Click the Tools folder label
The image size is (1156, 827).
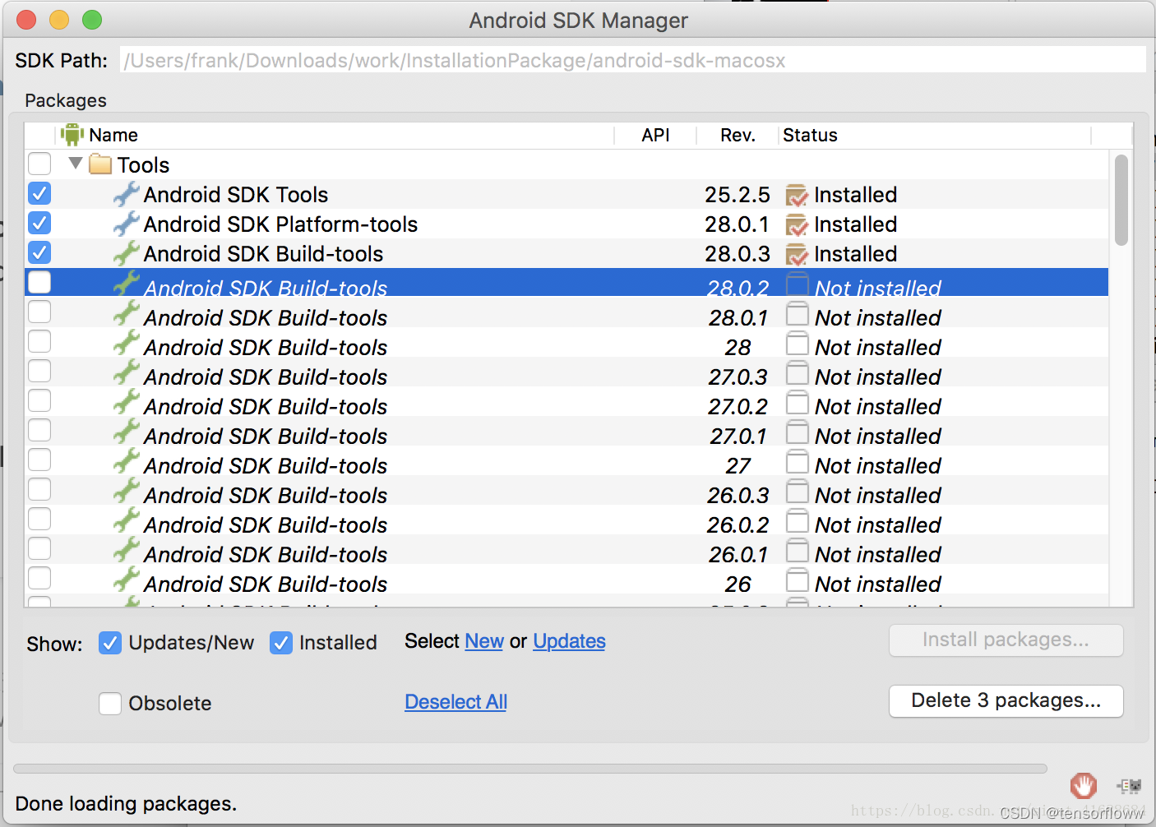(x=143, y=165)
